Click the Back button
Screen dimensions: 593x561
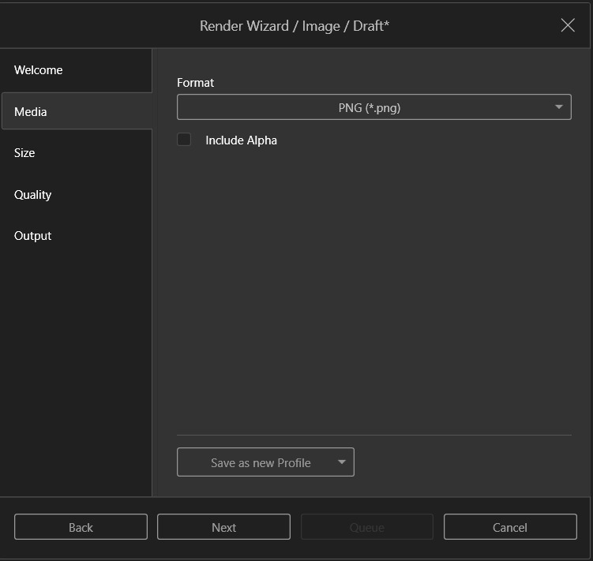click(81, 527)
